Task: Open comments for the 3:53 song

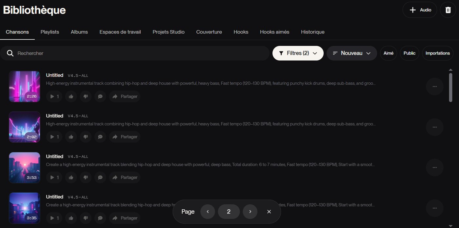Action: click(x=100, y=177)
